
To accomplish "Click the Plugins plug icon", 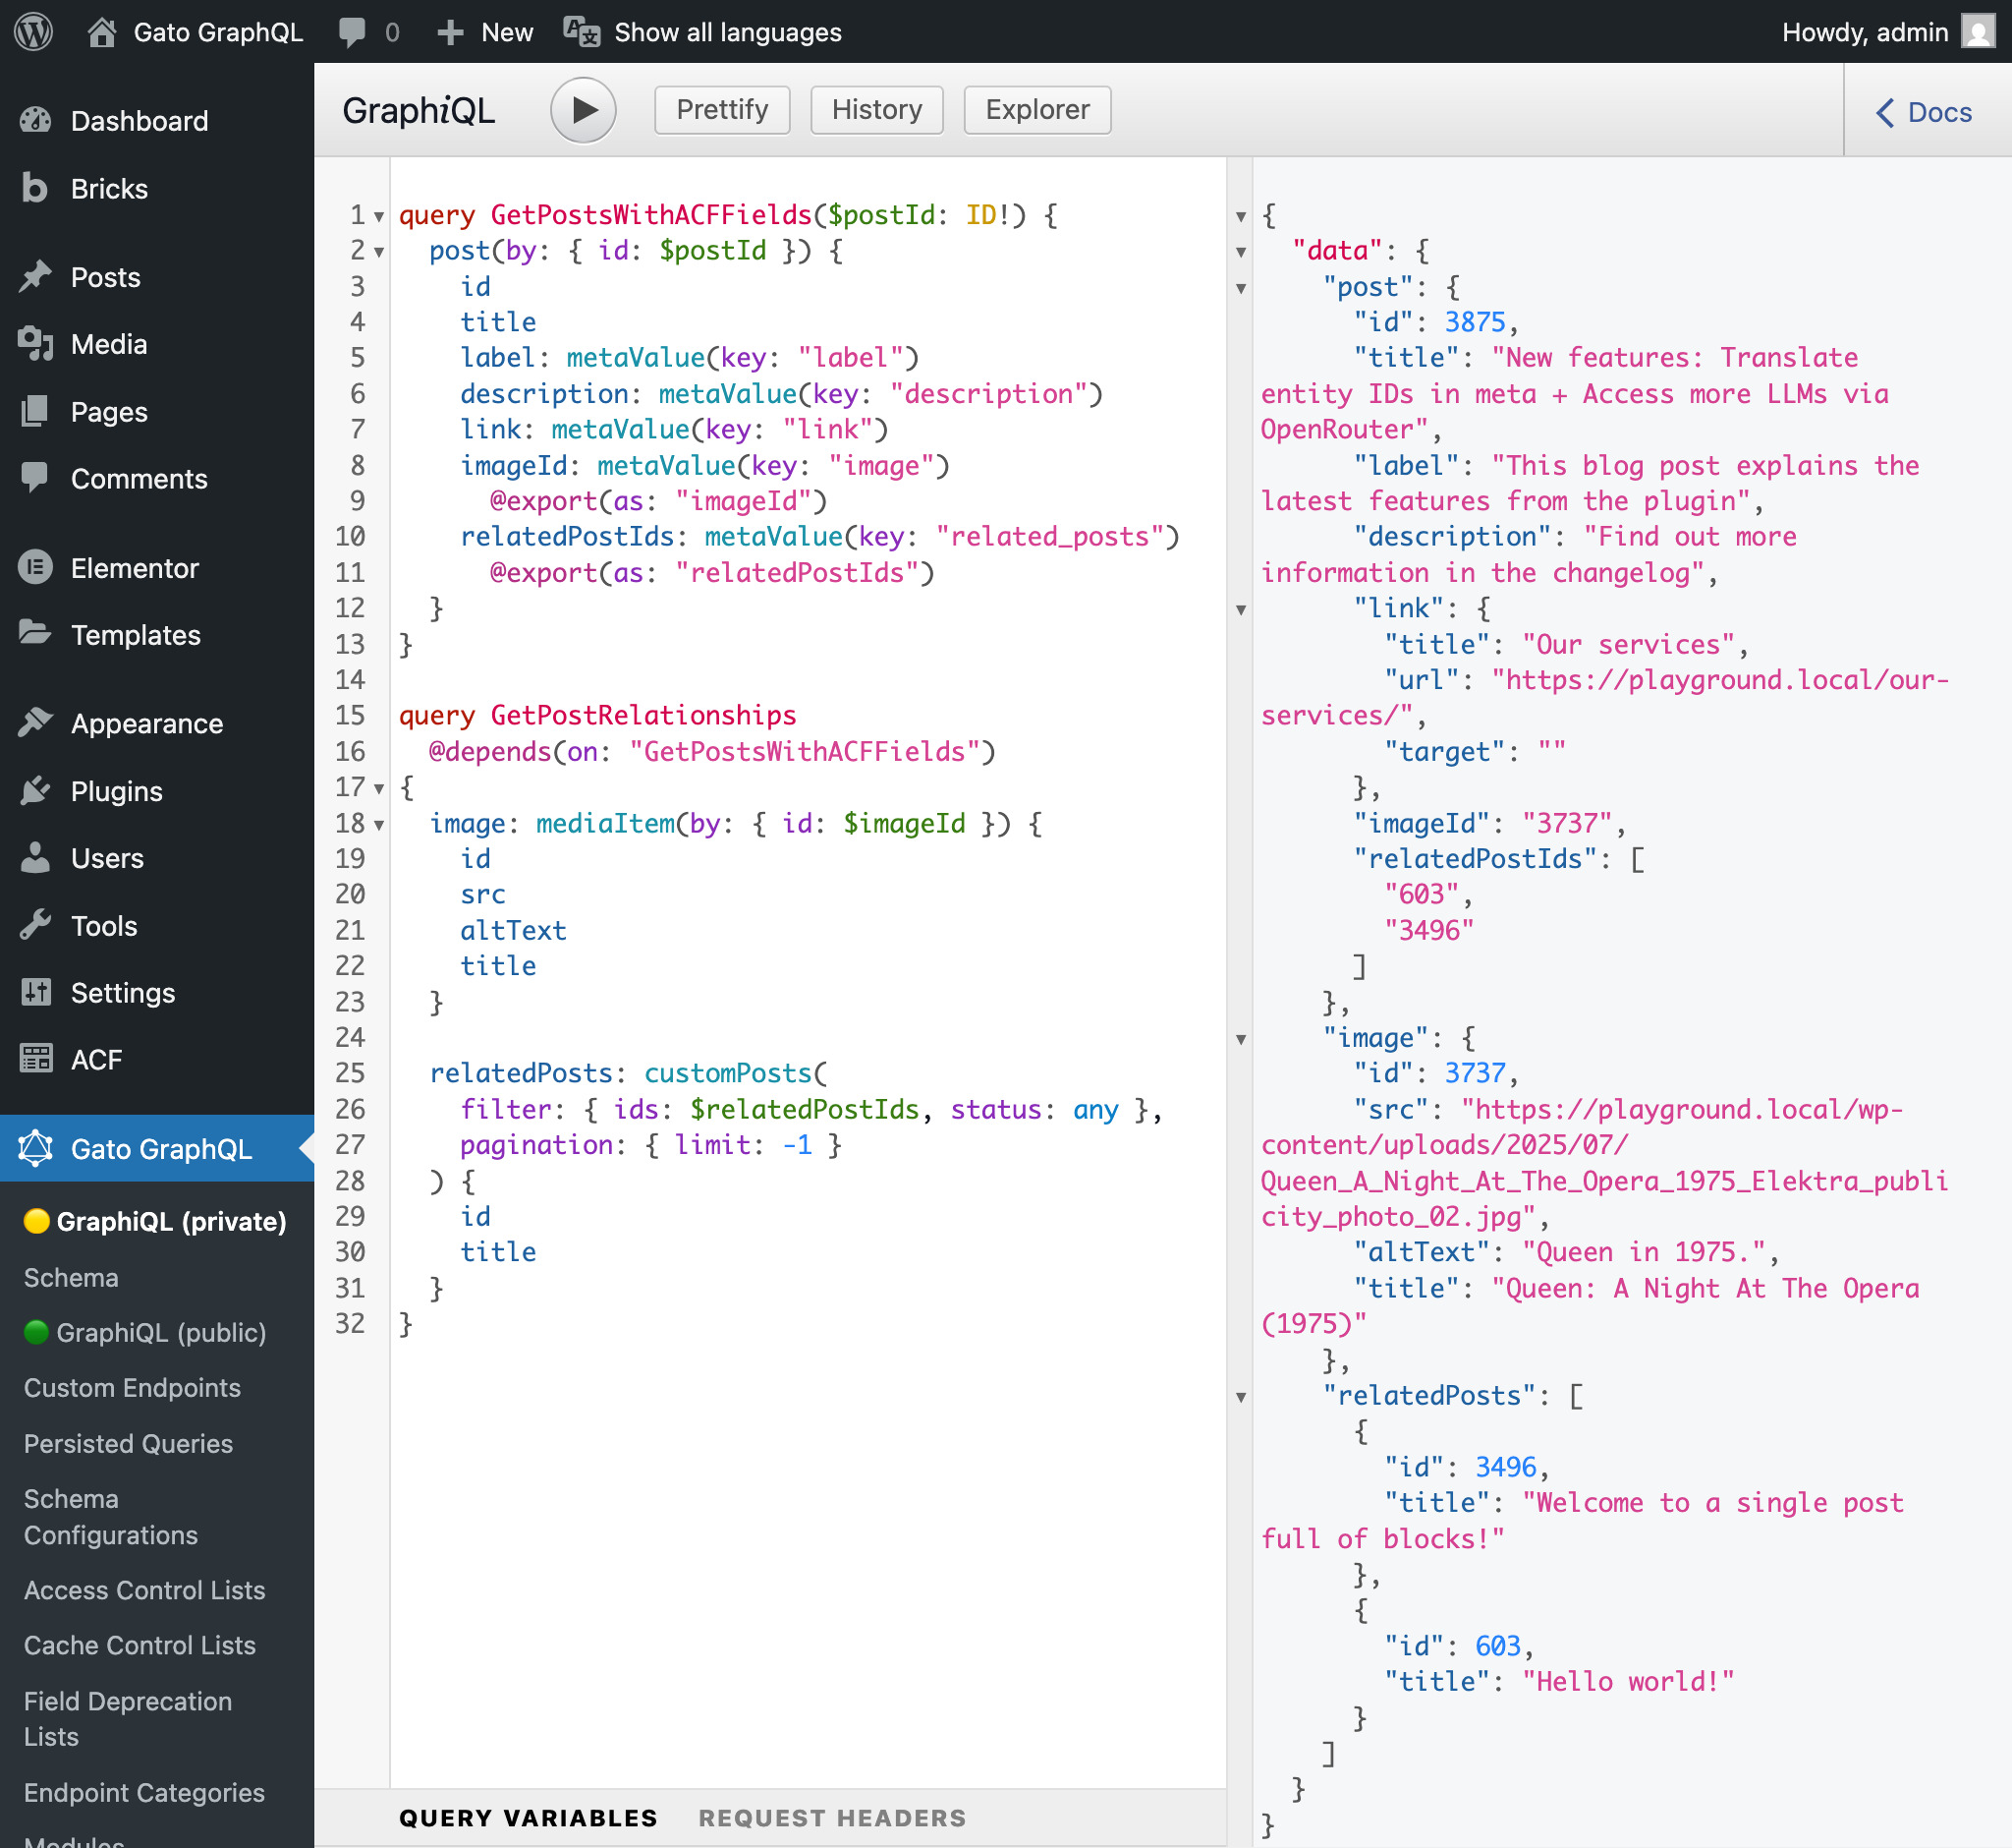I will click(35, 790).
